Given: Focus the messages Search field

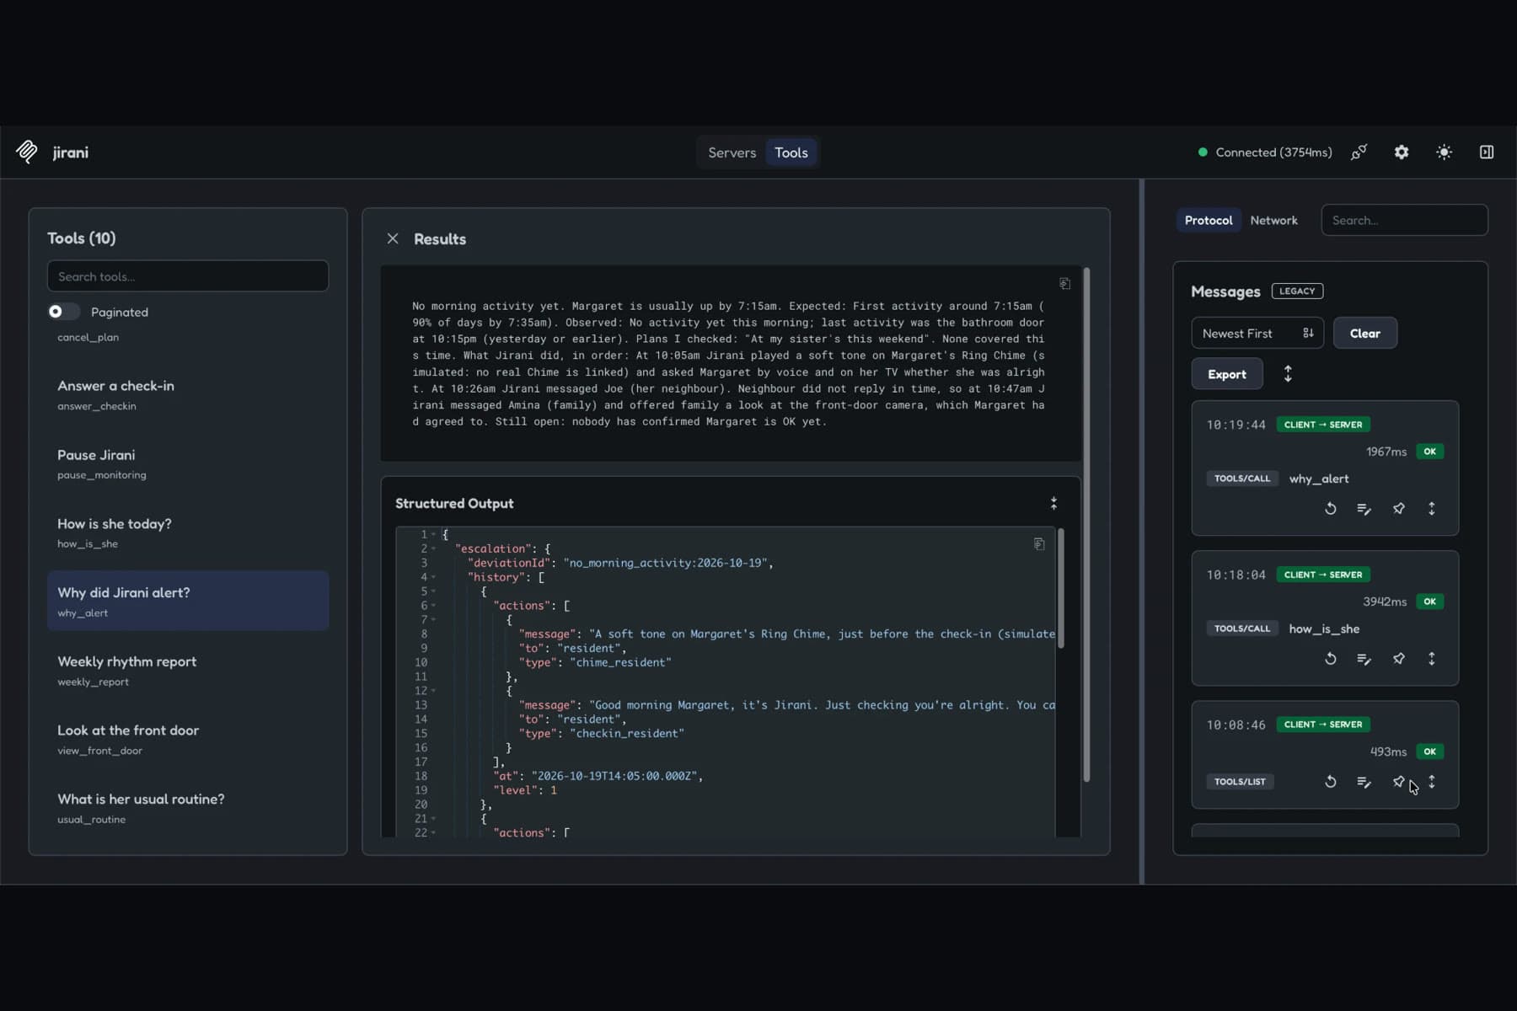Looking at the screenshot, I should click(1404, 220).
